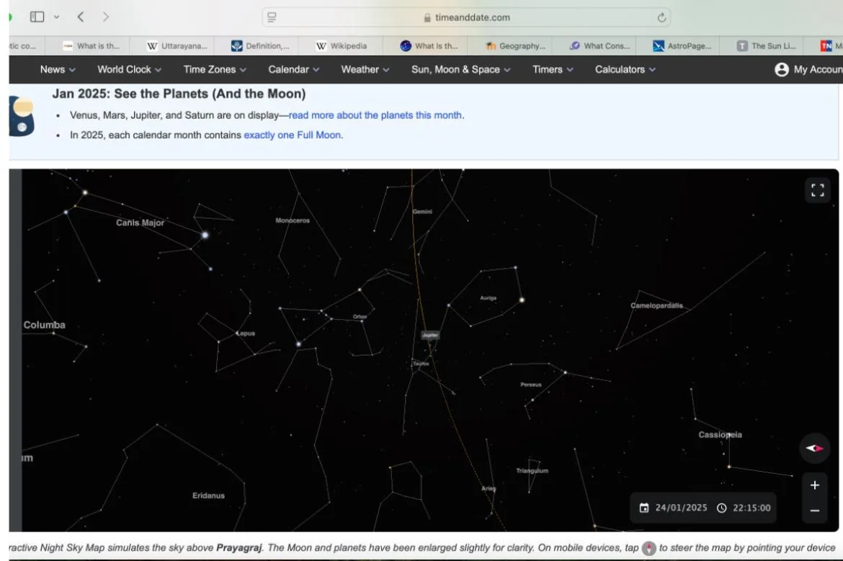This screenshot has width=843, height=561.
Task: Zoom out the night sky map
Action: 814,511
